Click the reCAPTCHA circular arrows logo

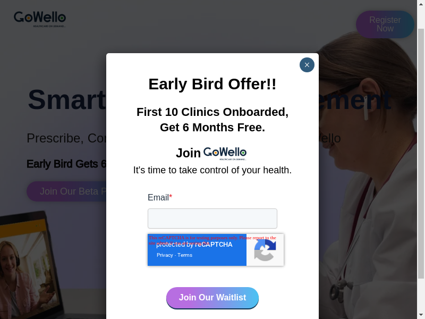point(265,250)
